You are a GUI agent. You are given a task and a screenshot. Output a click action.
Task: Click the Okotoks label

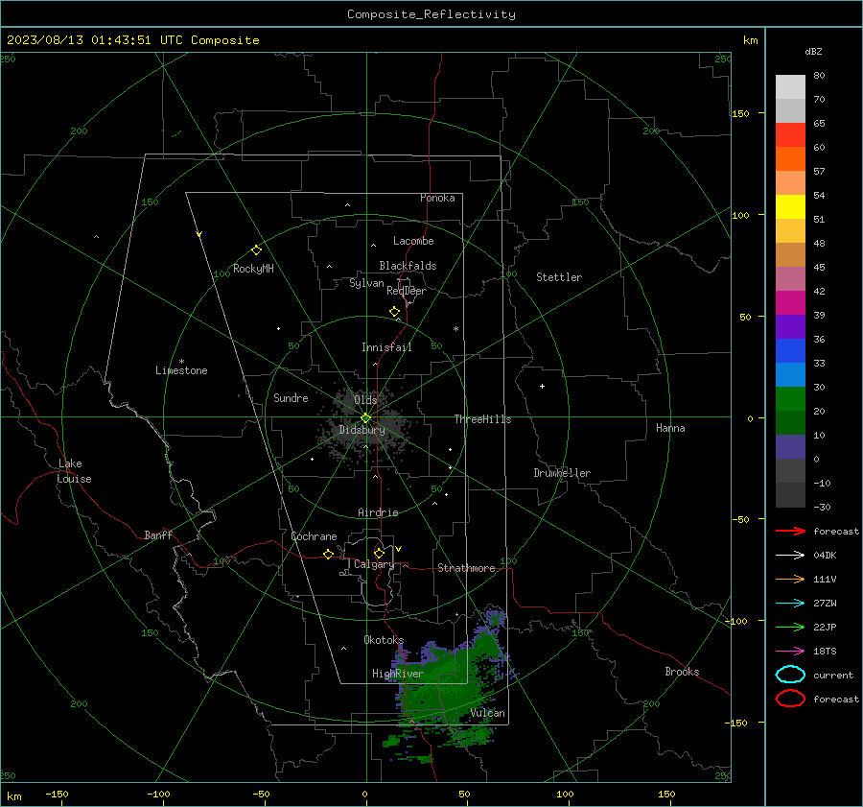coord(384,639)
